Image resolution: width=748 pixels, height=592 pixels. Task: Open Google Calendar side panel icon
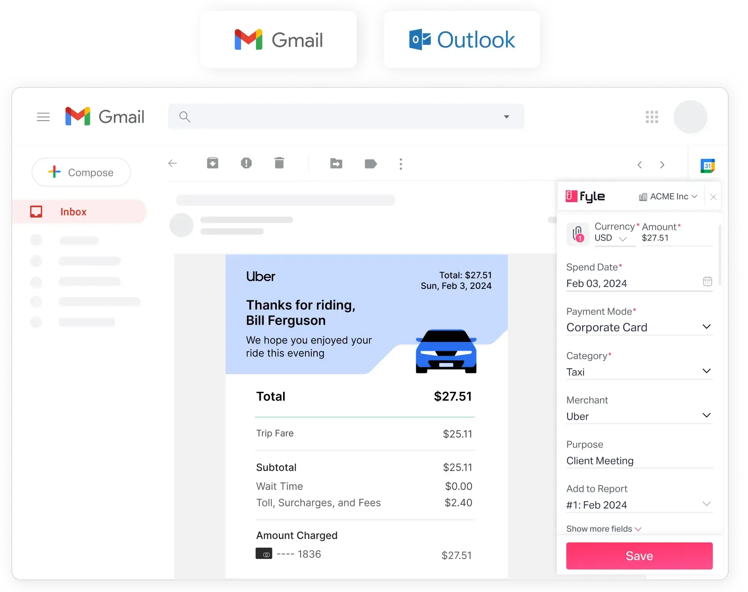tap(707, 166)
